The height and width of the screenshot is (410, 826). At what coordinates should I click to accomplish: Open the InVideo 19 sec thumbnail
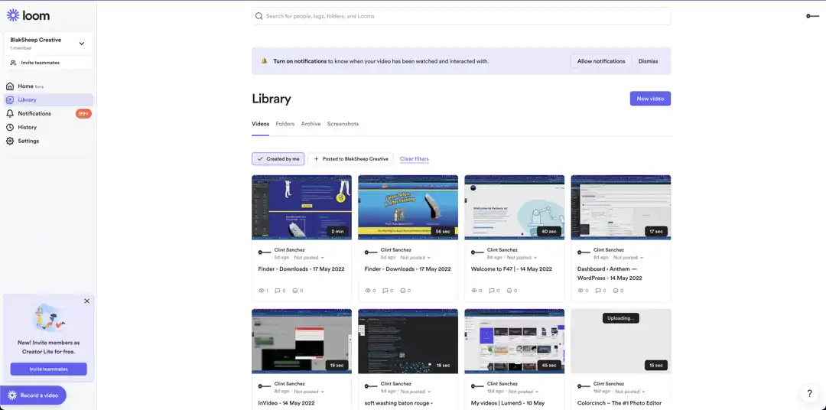302,341
